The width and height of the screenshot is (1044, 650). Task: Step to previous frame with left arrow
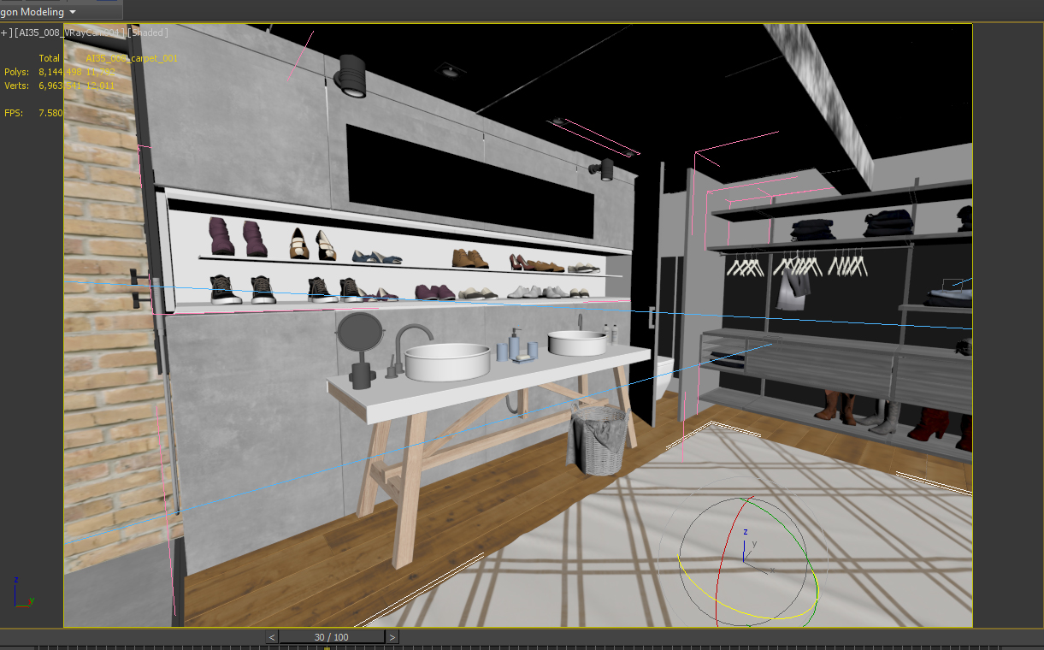272,637
